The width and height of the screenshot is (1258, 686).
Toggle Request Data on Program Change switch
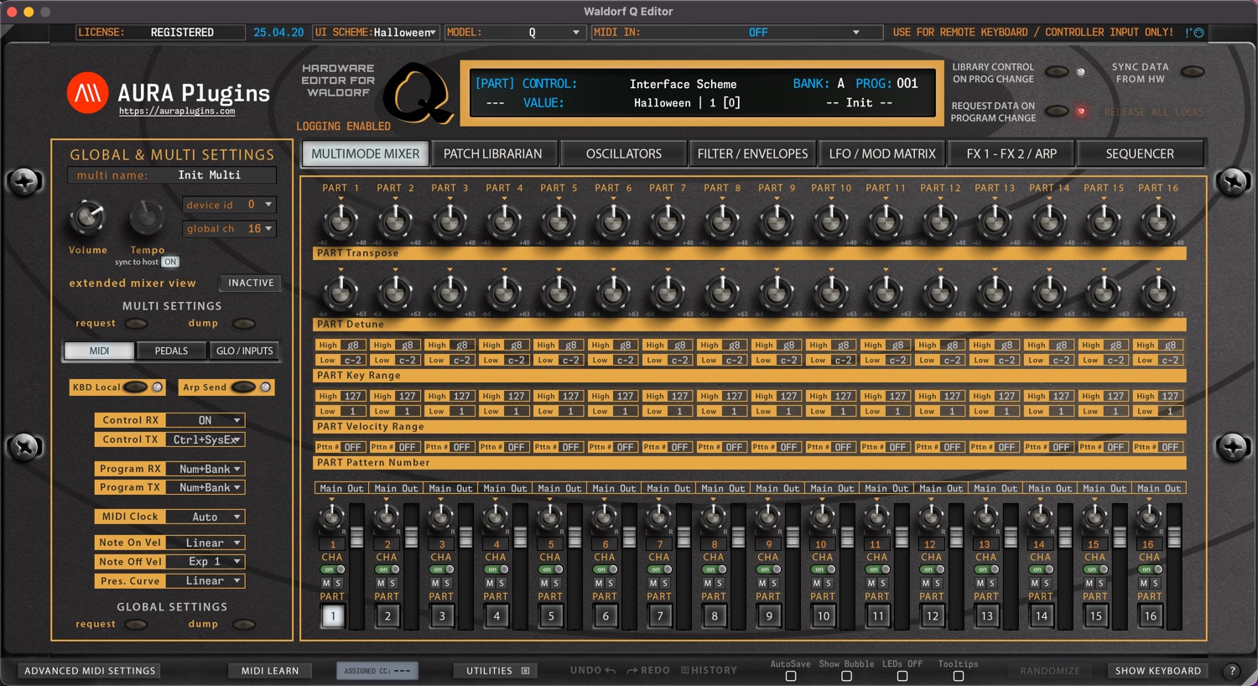coord(1057,111)
